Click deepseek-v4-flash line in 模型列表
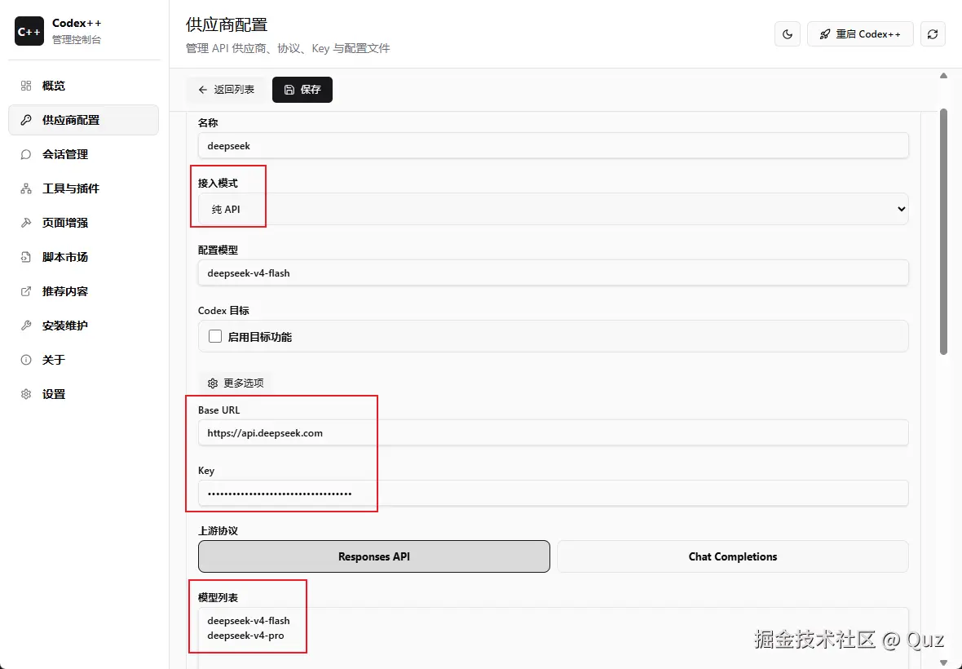Screen dimensions: 962x669 249,621
